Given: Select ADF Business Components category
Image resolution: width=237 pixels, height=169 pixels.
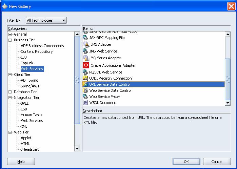Looking at the screenshot, I should coord(42,46).
